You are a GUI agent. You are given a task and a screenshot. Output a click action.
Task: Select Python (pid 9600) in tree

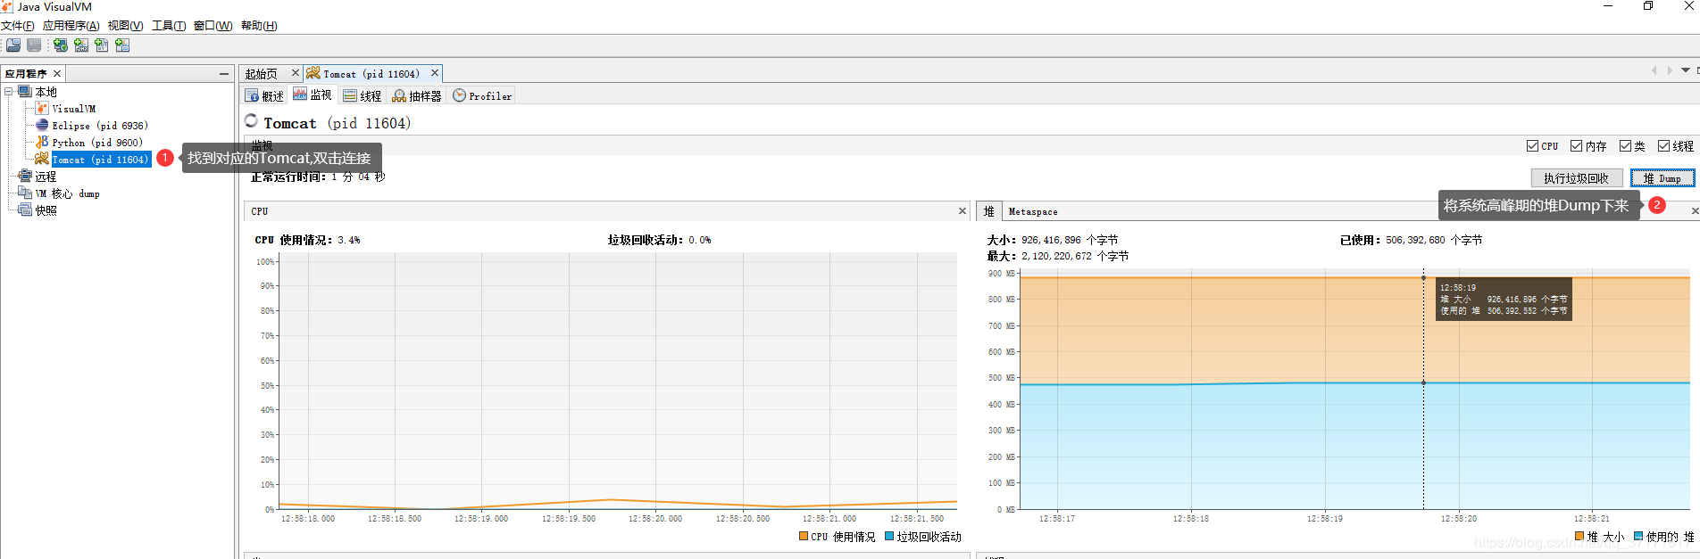pos(97,143)
